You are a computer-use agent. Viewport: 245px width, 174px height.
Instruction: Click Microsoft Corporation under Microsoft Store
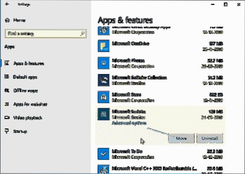pyautogui.click(x=133, y=100)
